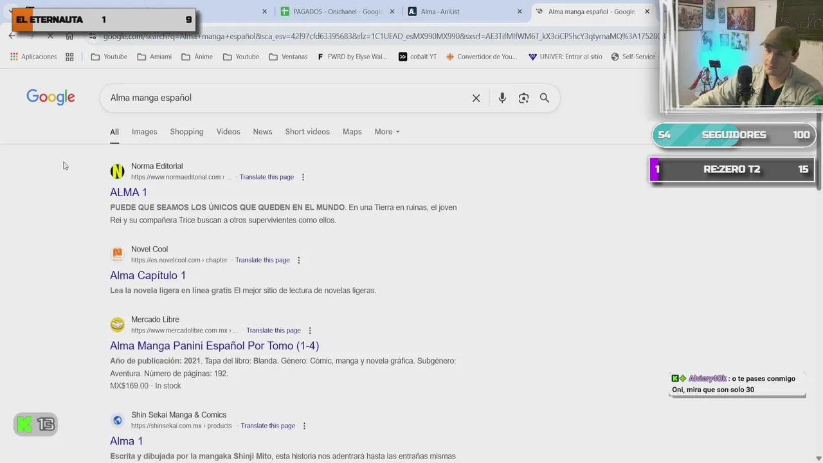823x463 pixels.
Task: Open the Alma Capítulo 1 result
Action: pos(148,275)
